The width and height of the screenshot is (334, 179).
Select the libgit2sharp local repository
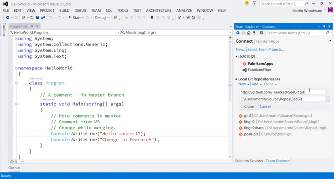tap(284, 128)
